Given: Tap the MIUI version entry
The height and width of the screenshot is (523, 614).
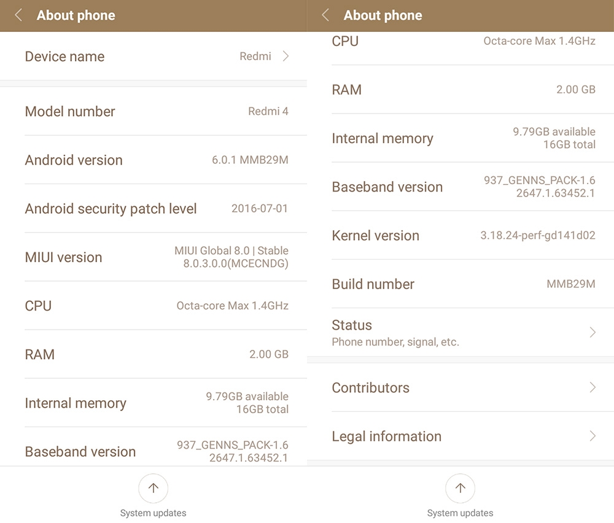Looking at the screenshot, I should pyautogui.click(x=63, y=257).
